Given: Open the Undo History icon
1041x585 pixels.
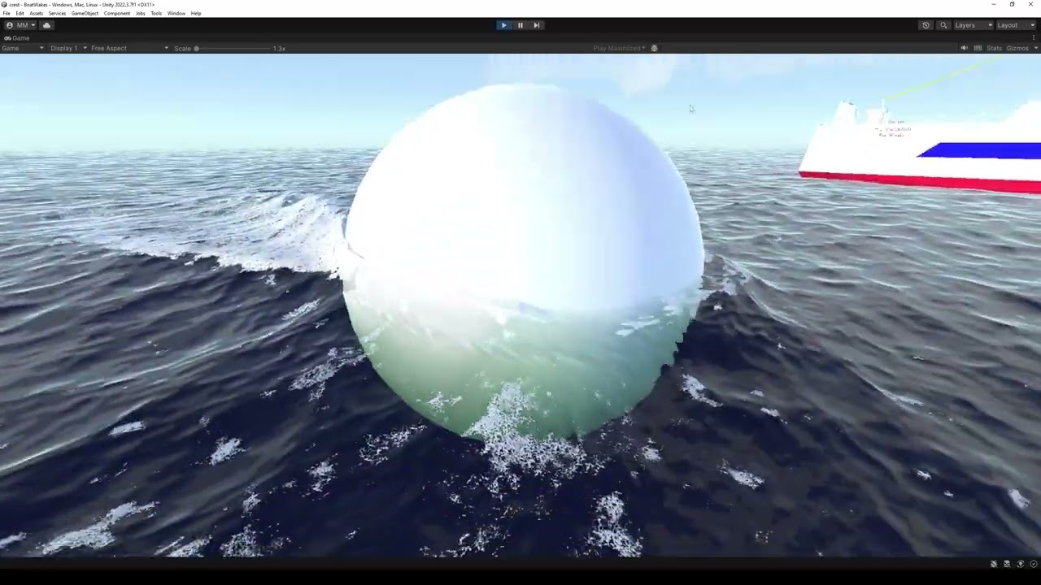Looking at the screenshot, I should pyautogui.click(x=926, y=25).
